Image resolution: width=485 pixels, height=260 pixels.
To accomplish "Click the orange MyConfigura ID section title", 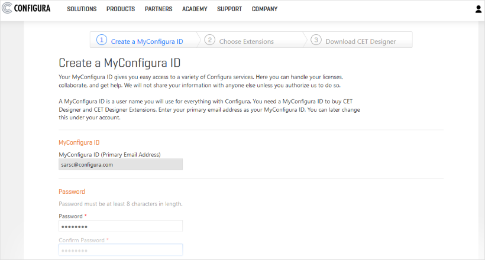I will [79, 142].
